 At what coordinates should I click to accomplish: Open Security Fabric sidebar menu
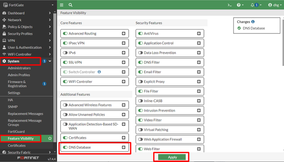click(27, 152)
